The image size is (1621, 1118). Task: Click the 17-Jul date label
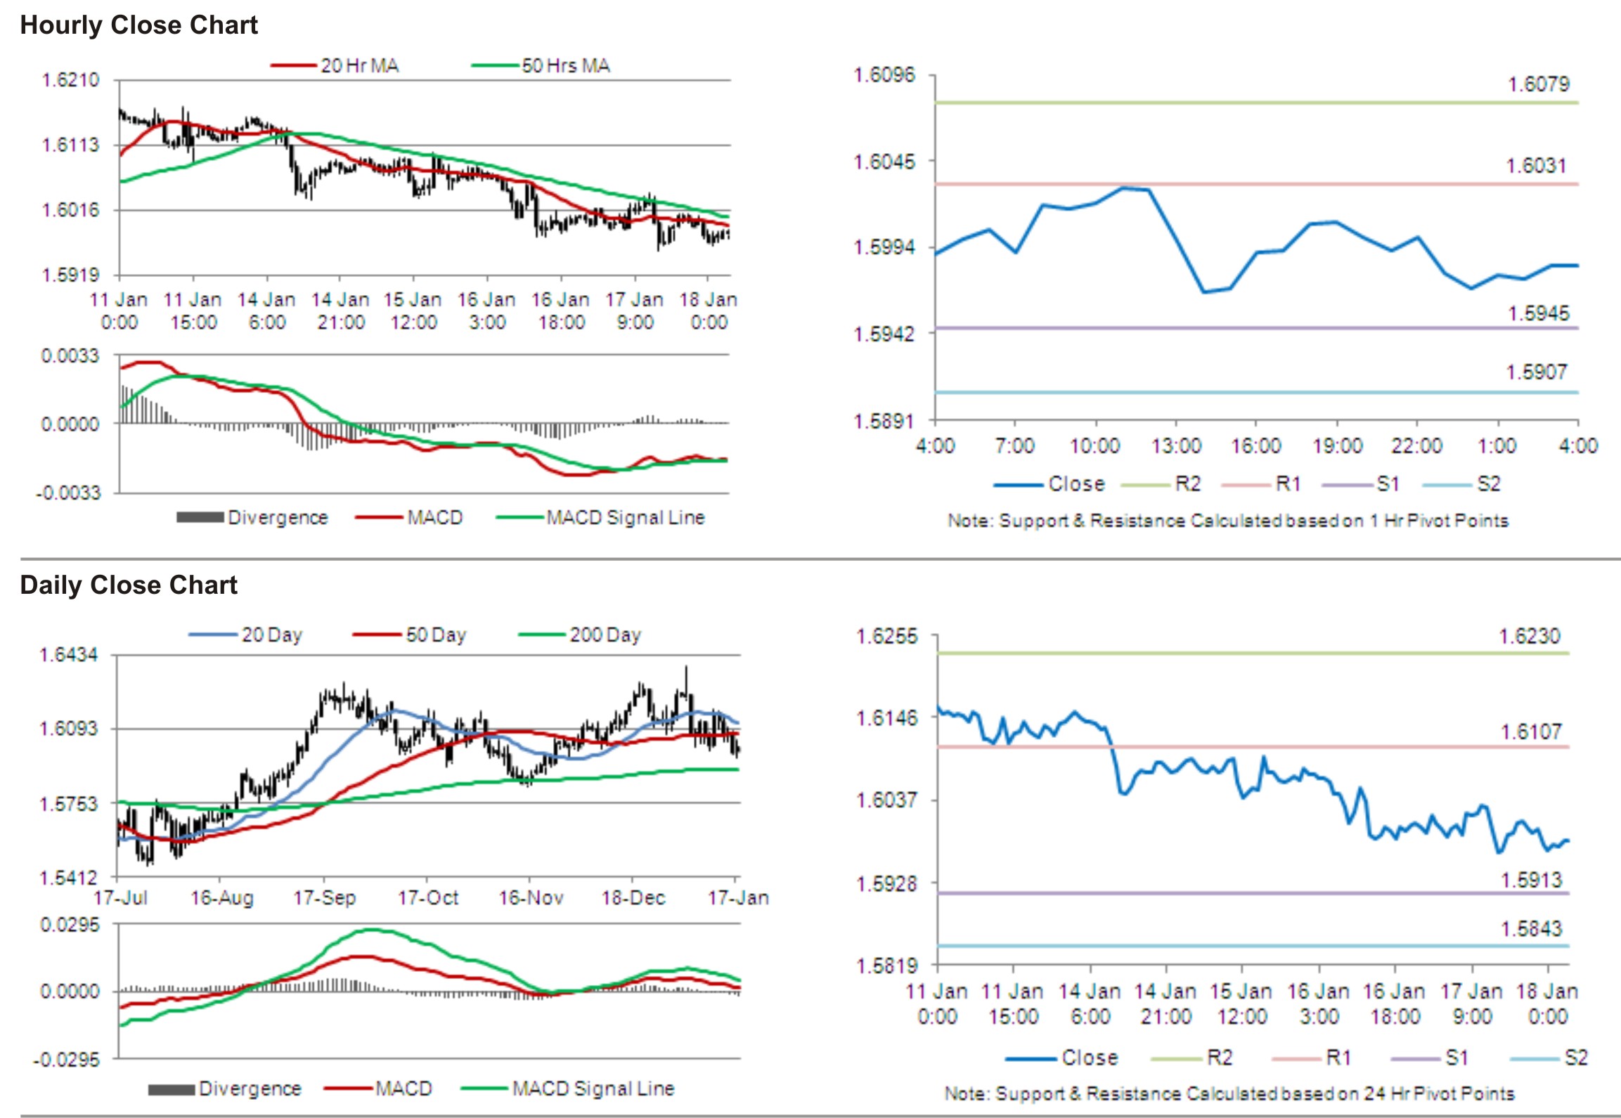click(120, 898)
